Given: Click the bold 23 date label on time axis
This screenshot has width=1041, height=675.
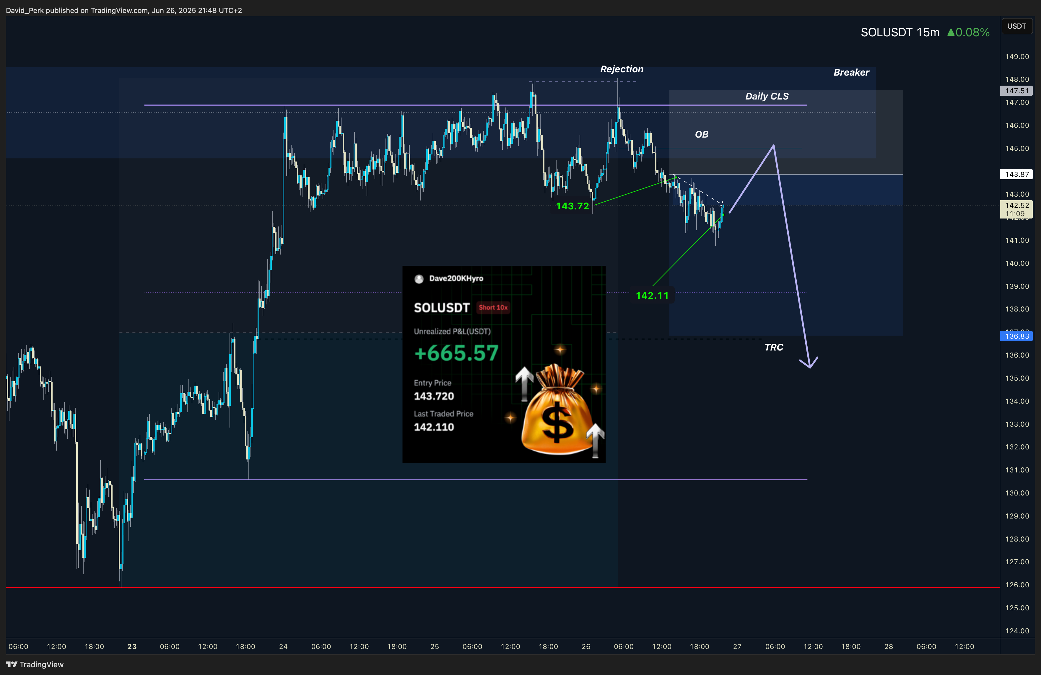Looking at the screenshot, I should 132,647.
